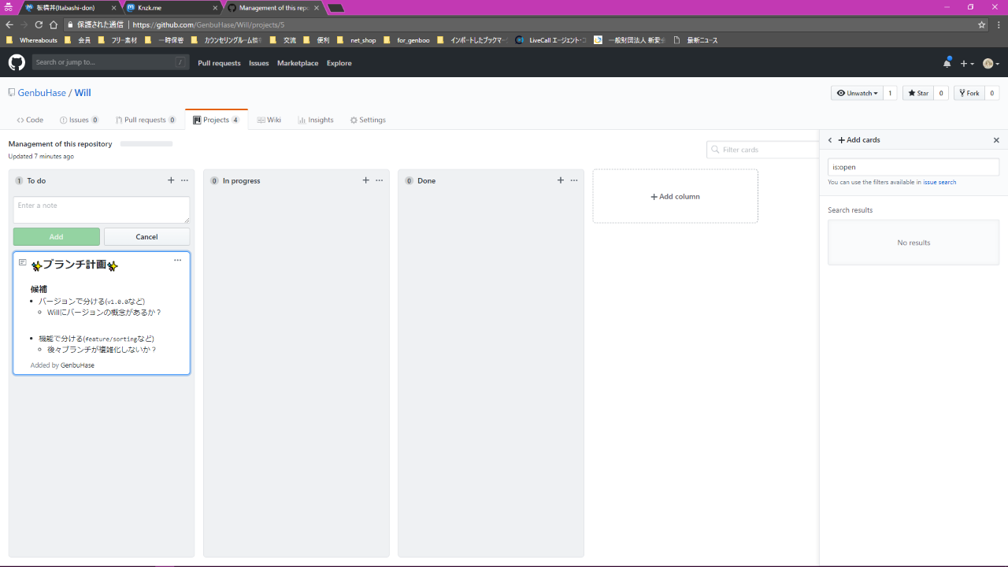The height and width of the screenshot is (567, 1008).
Task: Focus the Filter cards search field
Action: (x=768, y=150)
